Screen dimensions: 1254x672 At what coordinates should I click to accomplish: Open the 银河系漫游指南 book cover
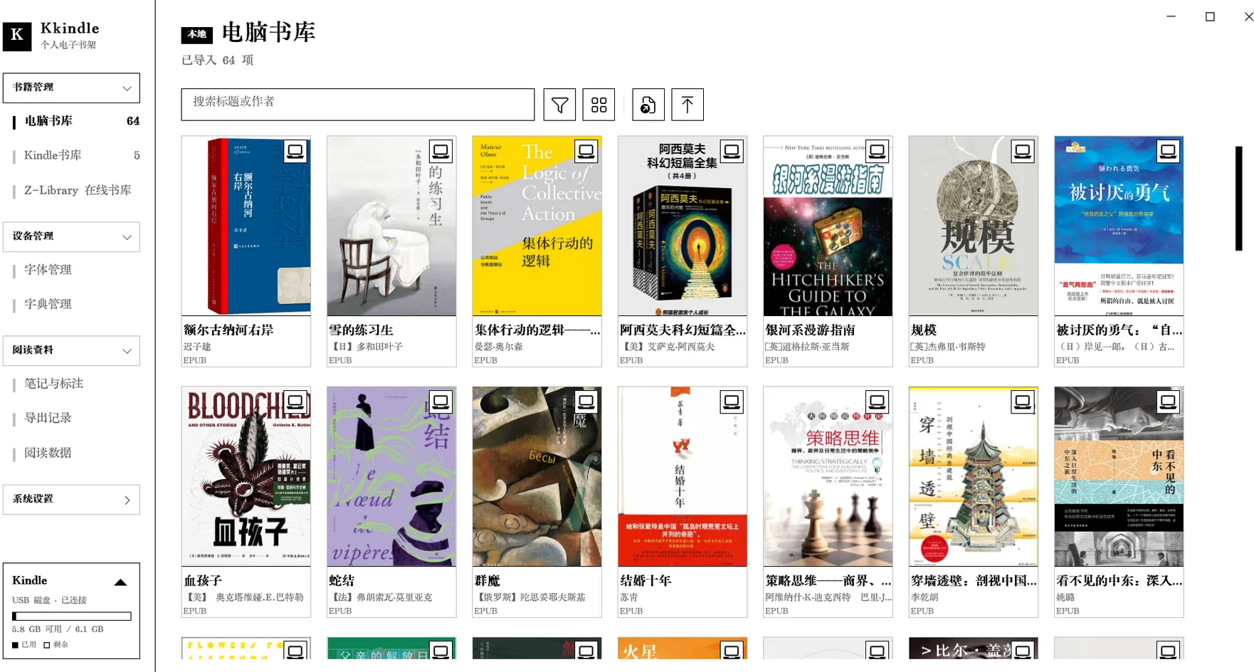828,226
